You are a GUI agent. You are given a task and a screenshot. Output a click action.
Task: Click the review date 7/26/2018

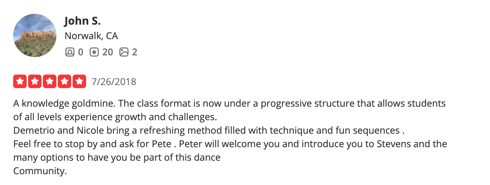click(x=114, y=82)
